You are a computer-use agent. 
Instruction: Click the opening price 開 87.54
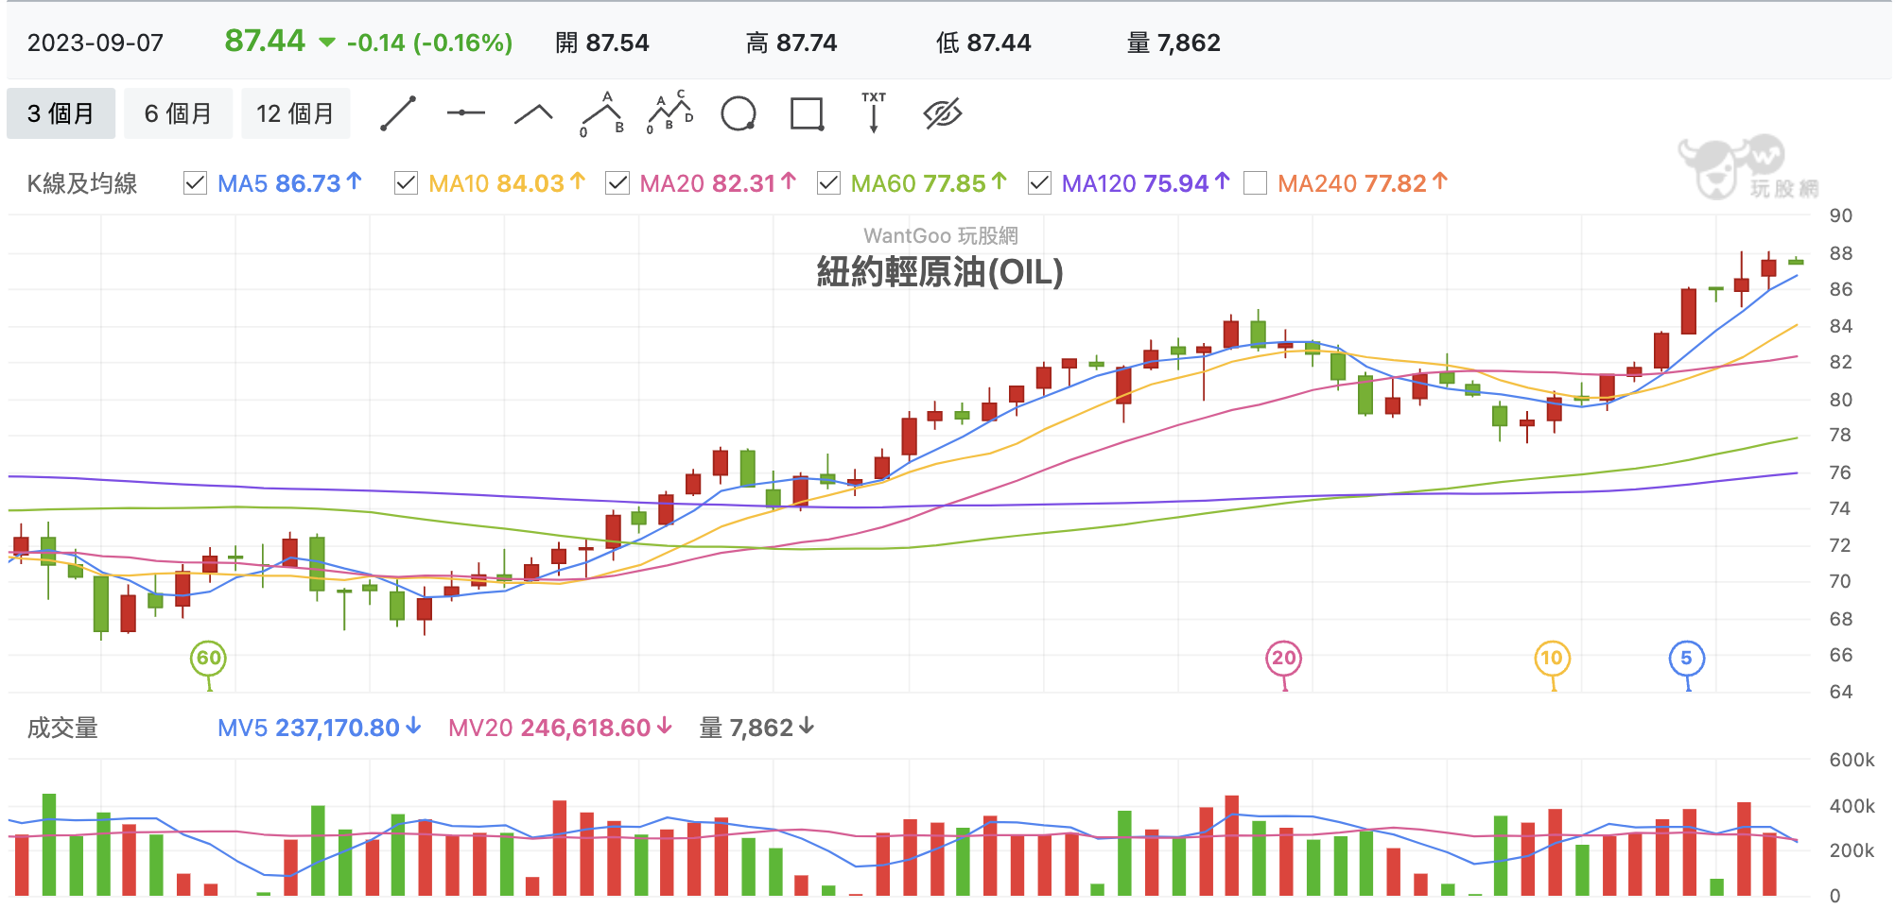point(602,43)
